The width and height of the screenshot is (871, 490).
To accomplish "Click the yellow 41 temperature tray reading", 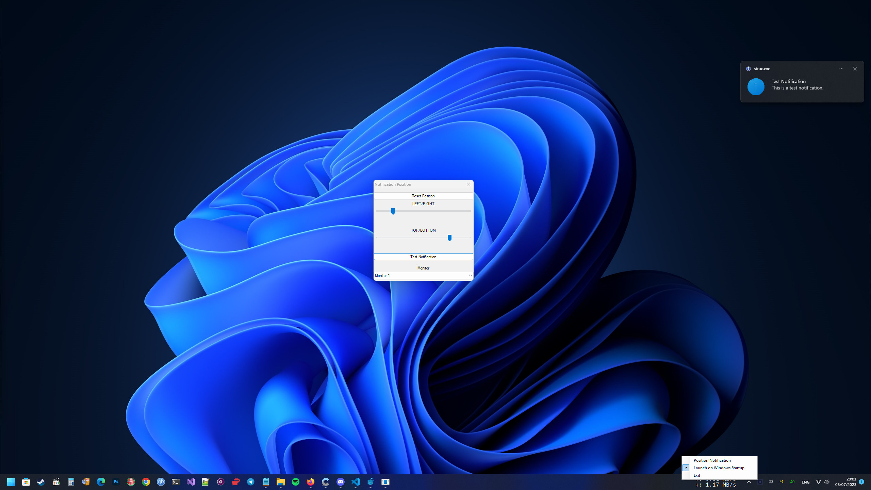I will 782,482.
